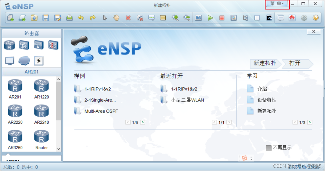Viewport: 325px width, 171px height.
Task: Pick the AR1220 router device
Action: [41, 89]
